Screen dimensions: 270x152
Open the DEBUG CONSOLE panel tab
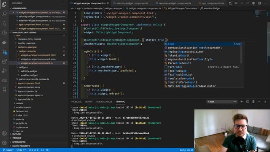(104, 102)
